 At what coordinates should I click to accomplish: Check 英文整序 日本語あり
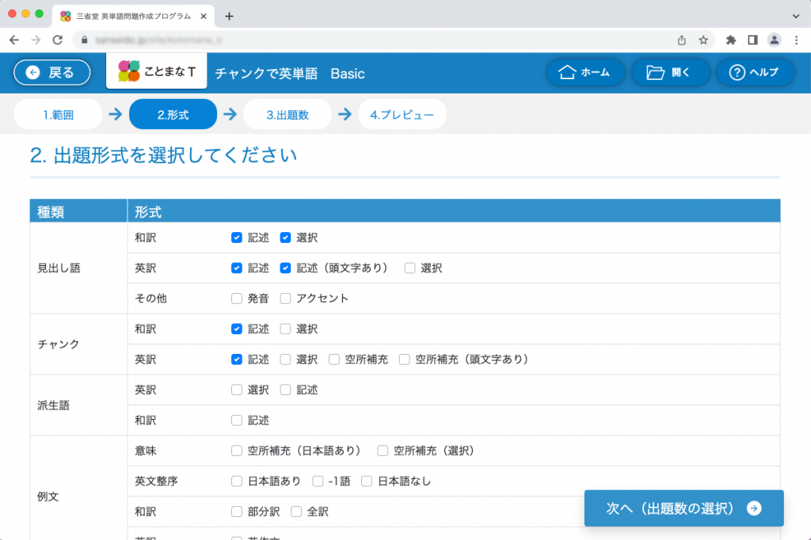tap(236, 481)
